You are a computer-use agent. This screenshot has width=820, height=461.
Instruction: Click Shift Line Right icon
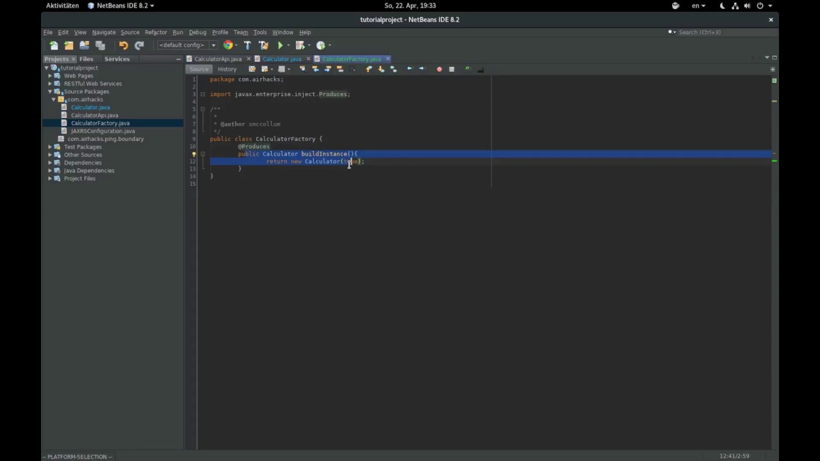coord(422,69)
